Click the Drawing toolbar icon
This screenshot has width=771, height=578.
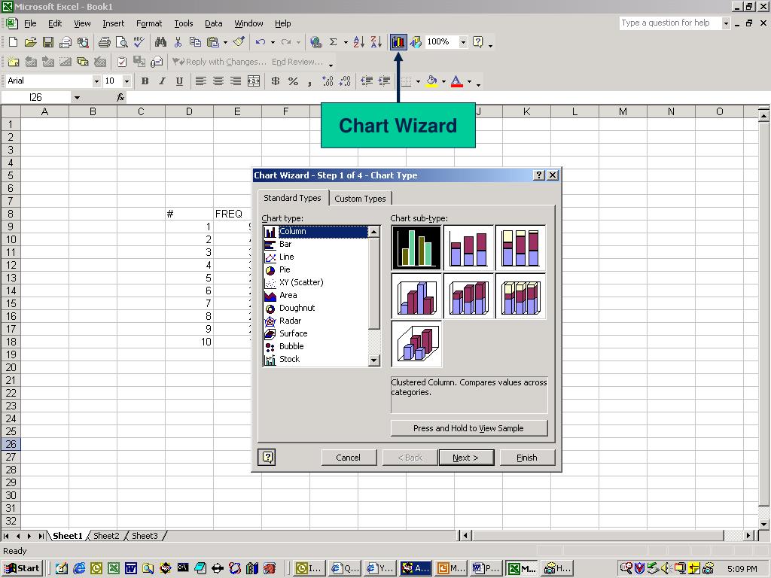click(416, 42)
